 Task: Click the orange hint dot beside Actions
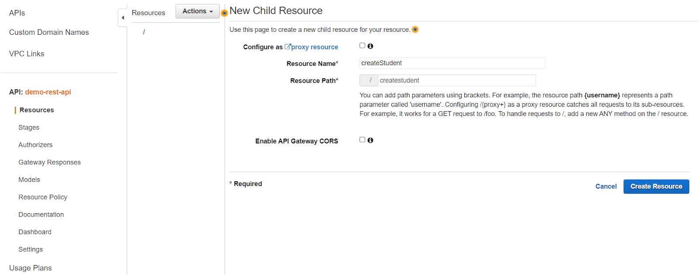pyautogui.click(x=224, y=13)
